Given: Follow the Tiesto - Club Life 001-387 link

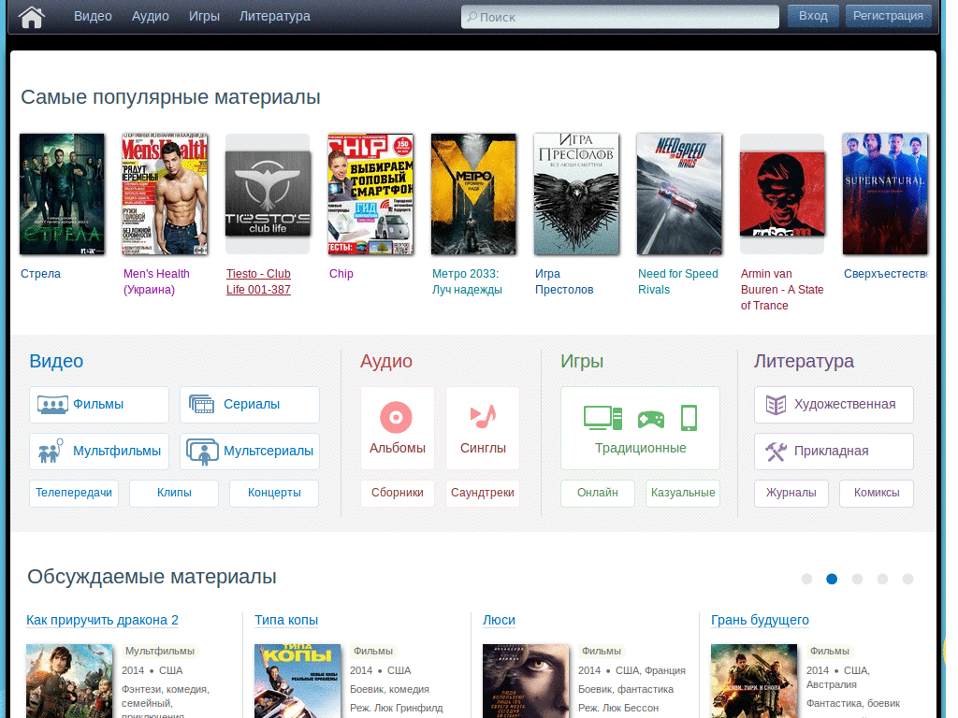Looking at the screenshot, I should 258,281.
